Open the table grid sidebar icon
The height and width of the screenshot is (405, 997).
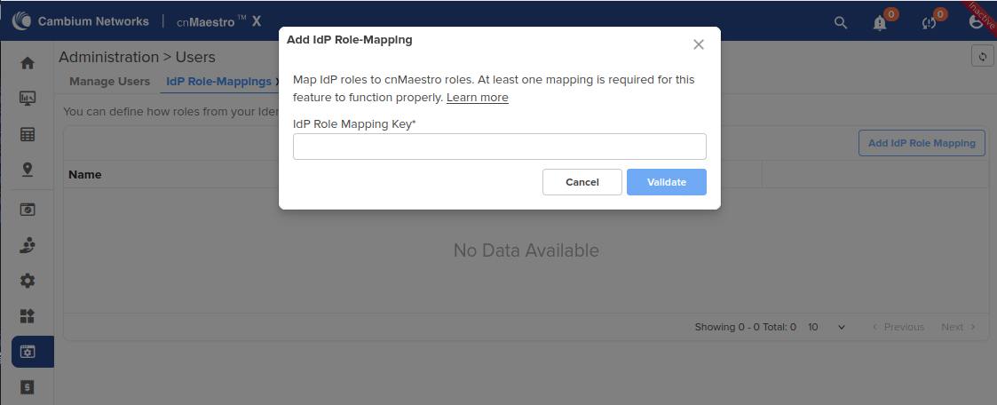point(28,134)
